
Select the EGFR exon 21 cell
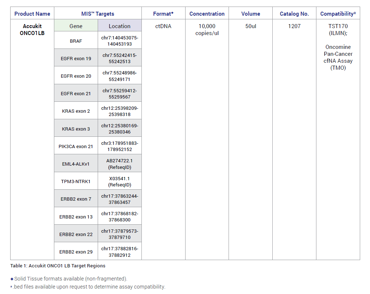coord(76,93)
